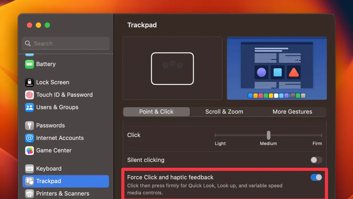Click the Trackpad icon in sidebar
353x199 pixels.
[x=29, y=181]
